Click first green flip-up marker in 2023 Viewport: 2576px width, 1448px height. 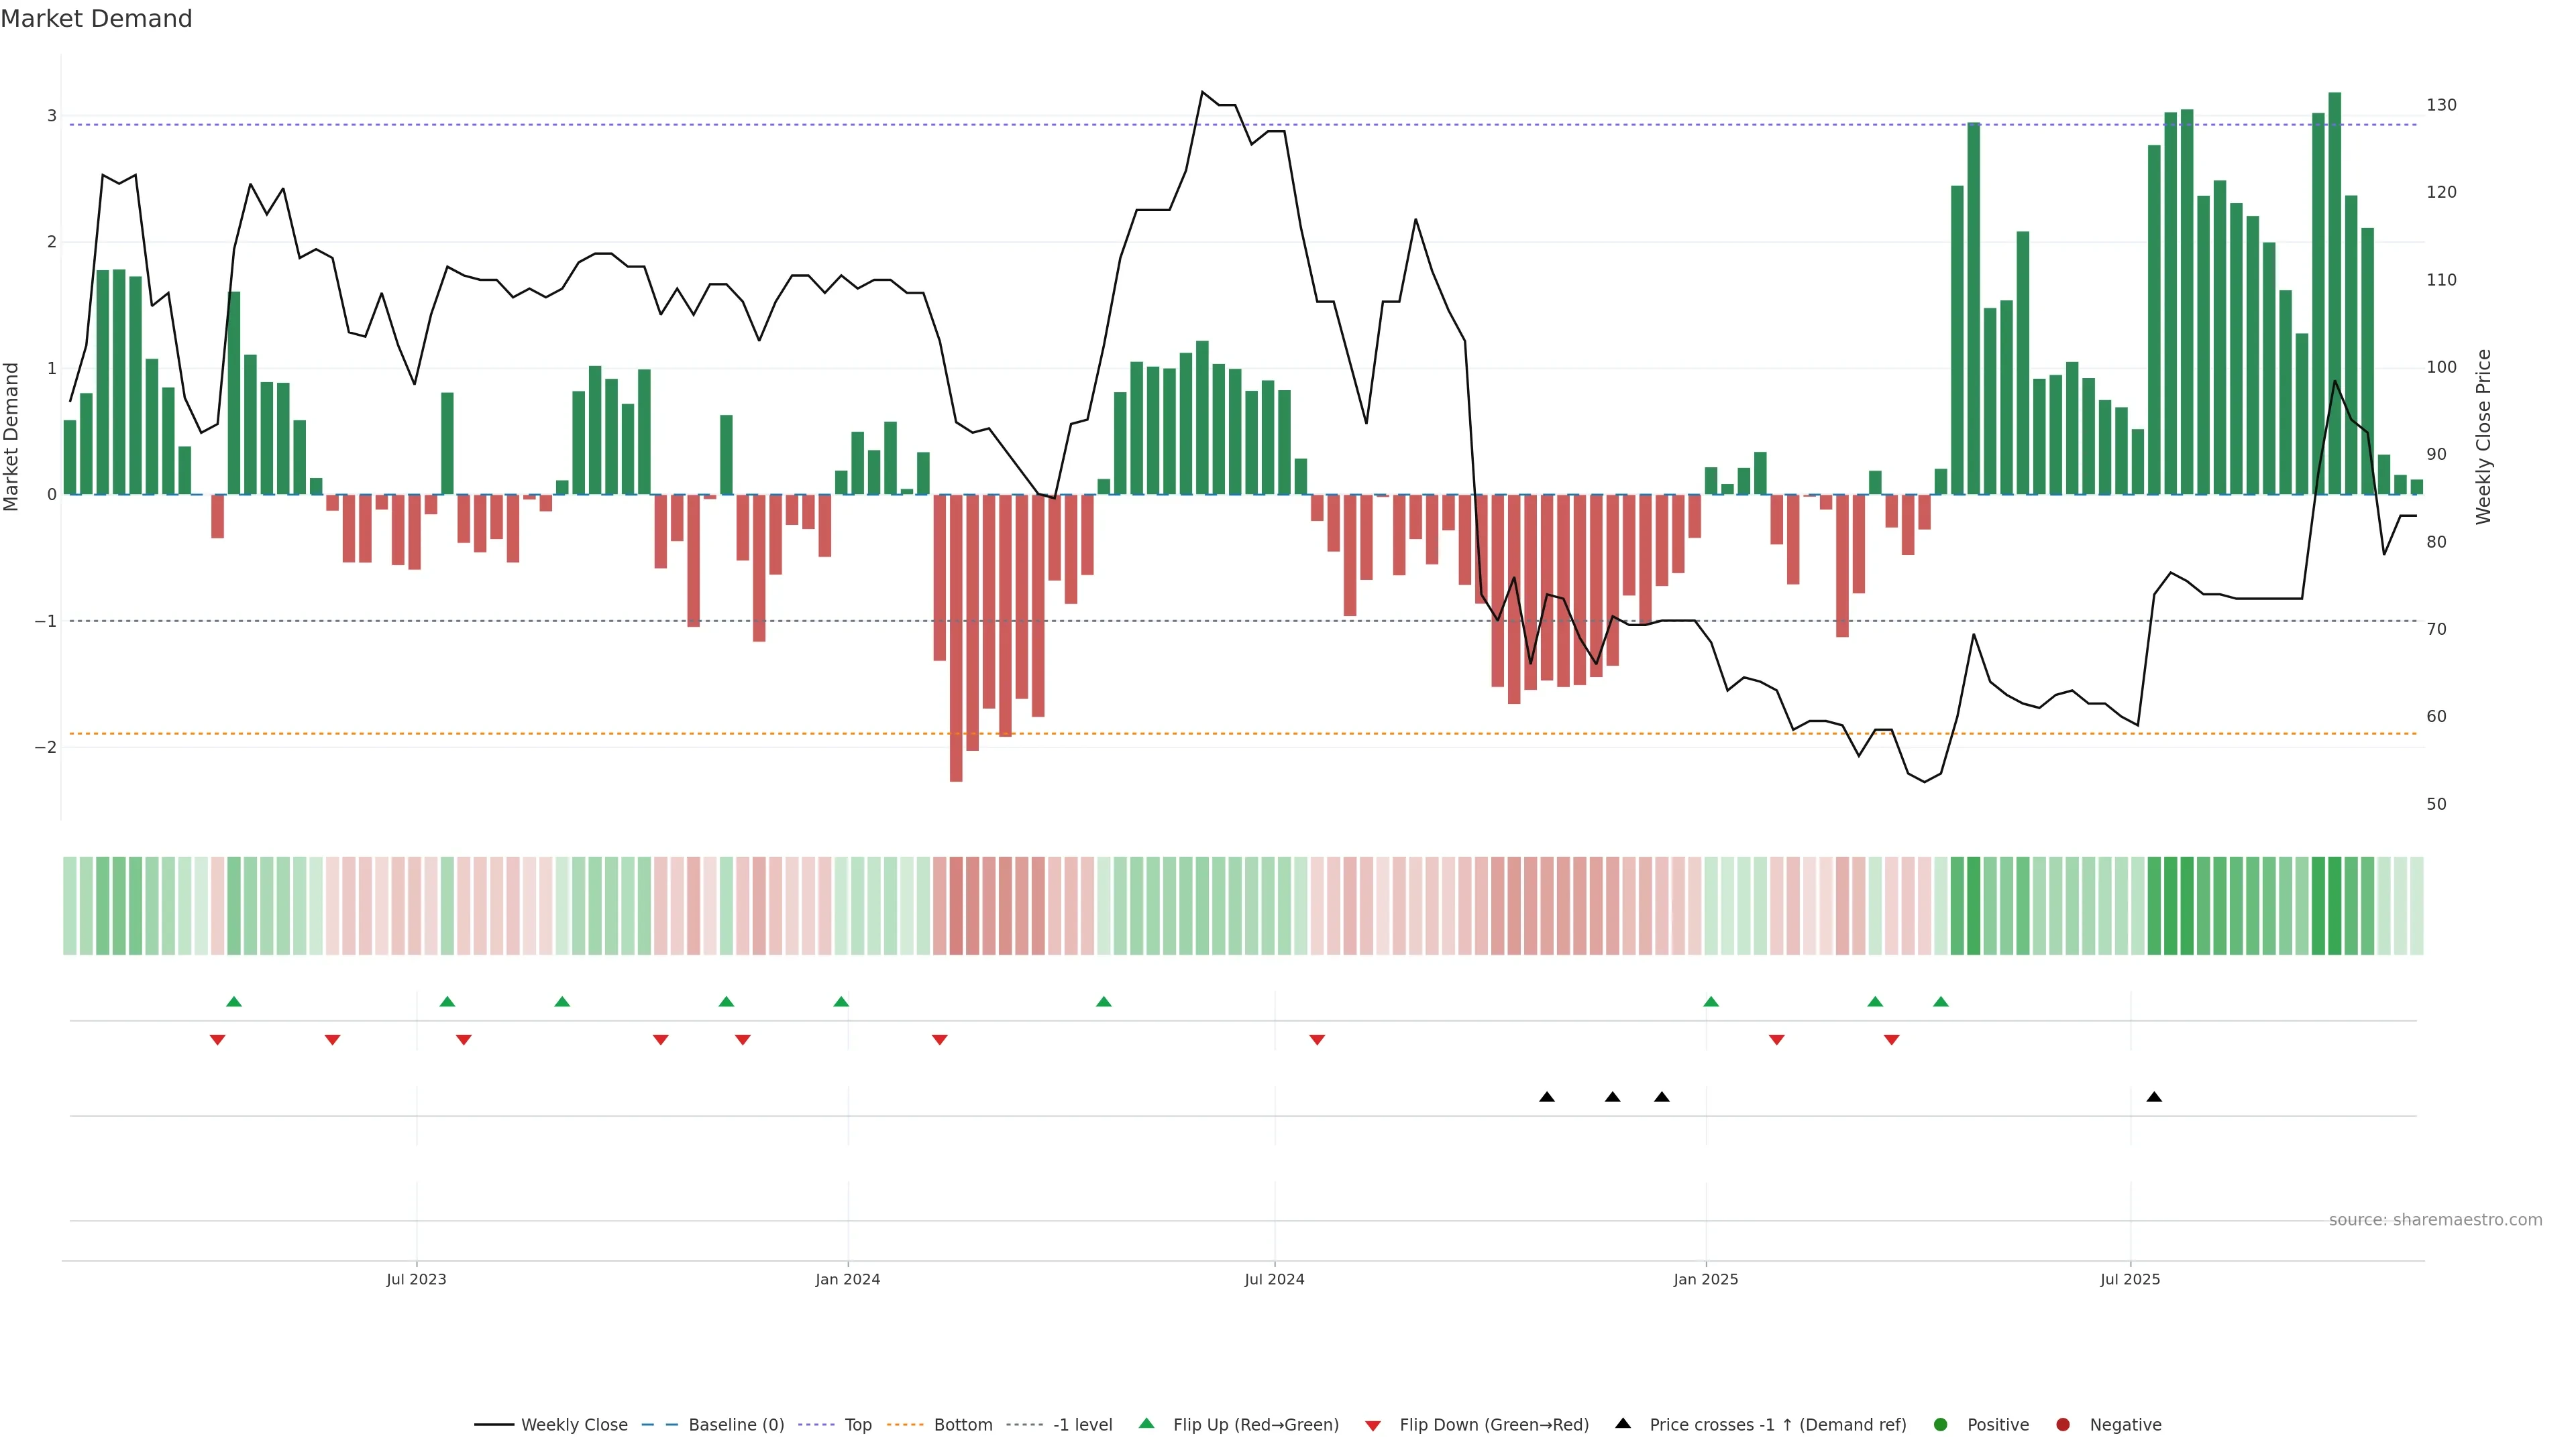click(234, 1002)
